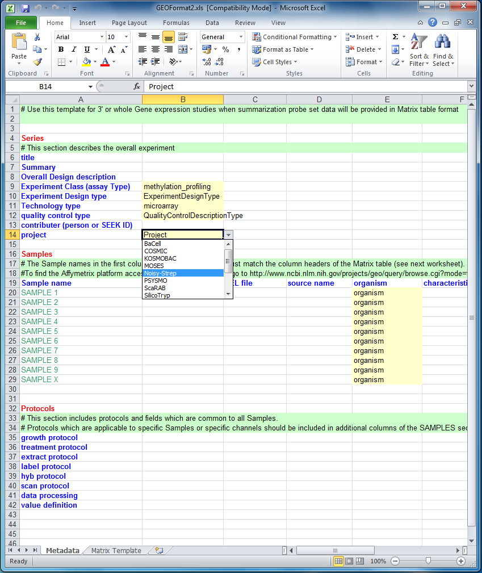Expand the Arial font name dropdown
482x573 pixels.
[x=102, y=37]
